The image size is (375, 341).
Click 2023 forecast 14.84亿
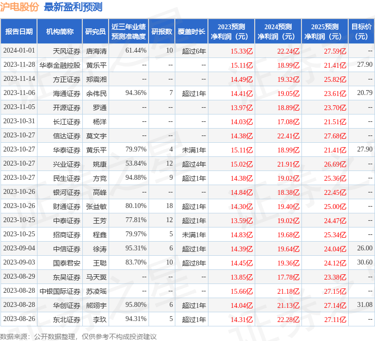tap(242, 192)
